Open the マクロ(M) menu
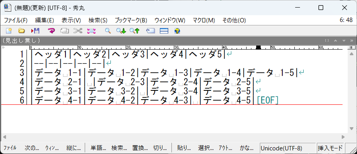The height and width of the screenshot is (154, 357). 204,20
